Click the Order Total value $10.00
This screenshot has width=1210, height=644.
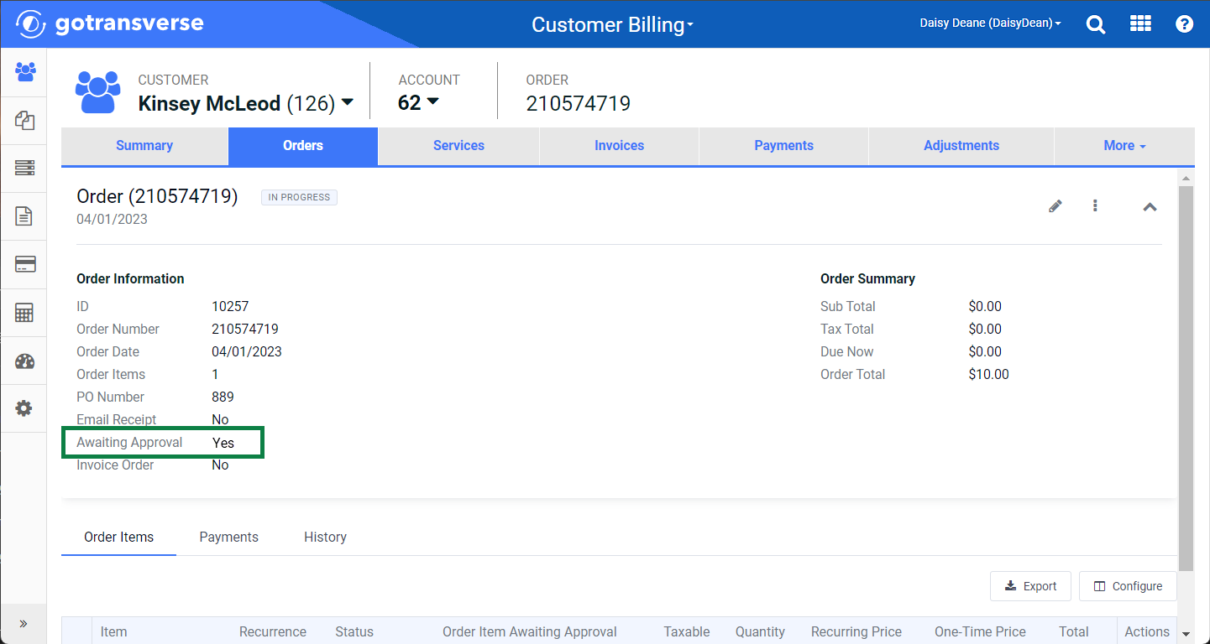coord(989,375)
